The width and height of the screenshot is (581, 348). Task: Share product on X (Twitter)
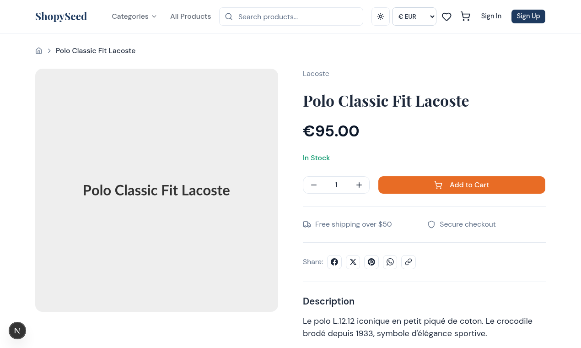(x=353, y=262)
